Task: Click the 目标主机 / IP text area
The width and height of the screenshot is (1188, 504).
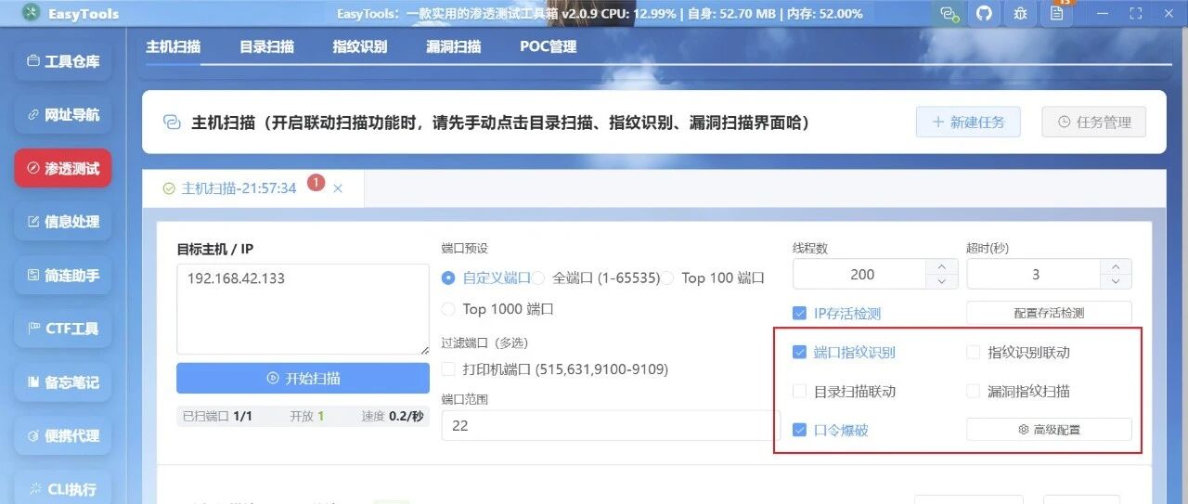Action: tap(303, 309)
